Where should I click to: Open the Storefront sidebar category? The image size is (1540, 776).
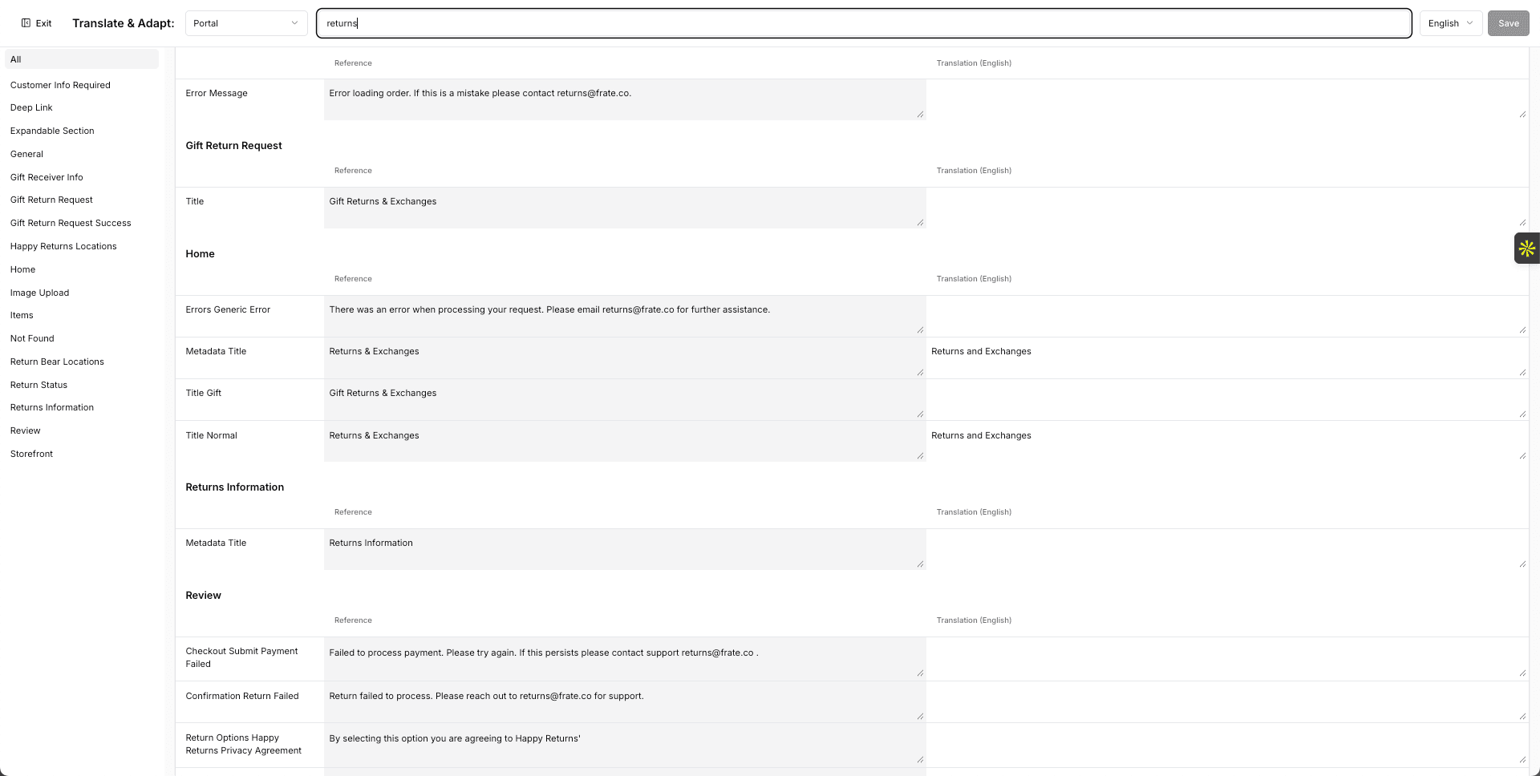(x=31, y=454)
